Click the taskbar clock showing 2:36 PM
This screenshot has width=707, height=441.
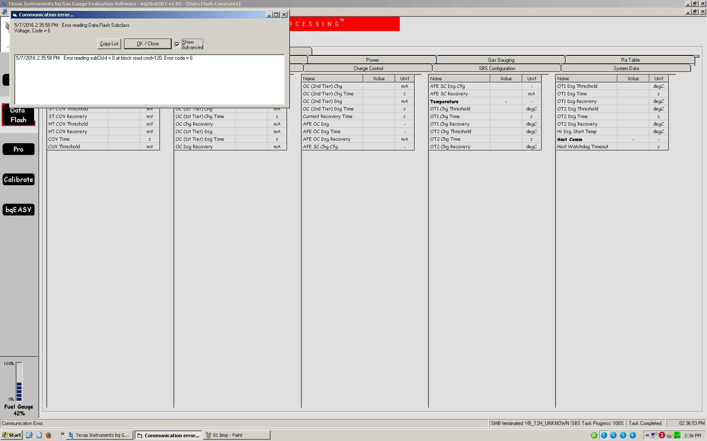(692, 436)
